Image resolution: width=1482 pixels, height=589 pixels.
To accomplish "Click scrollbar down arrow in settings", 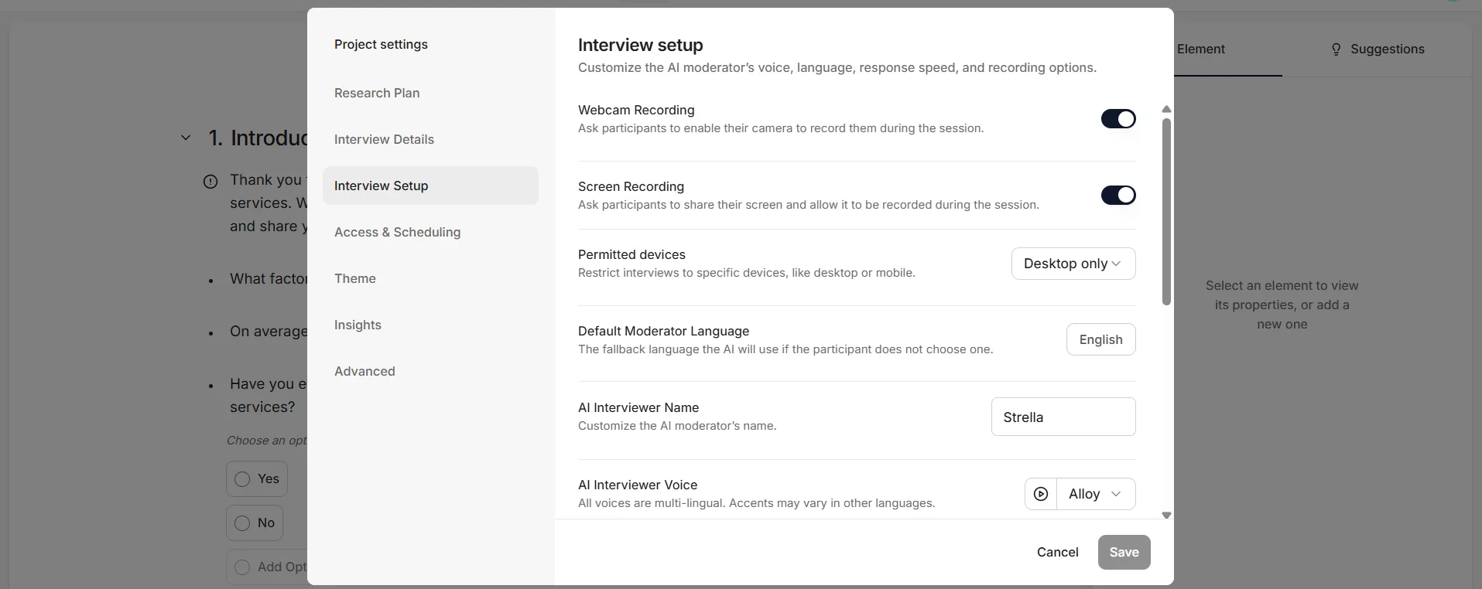I will click(1166, 515).
